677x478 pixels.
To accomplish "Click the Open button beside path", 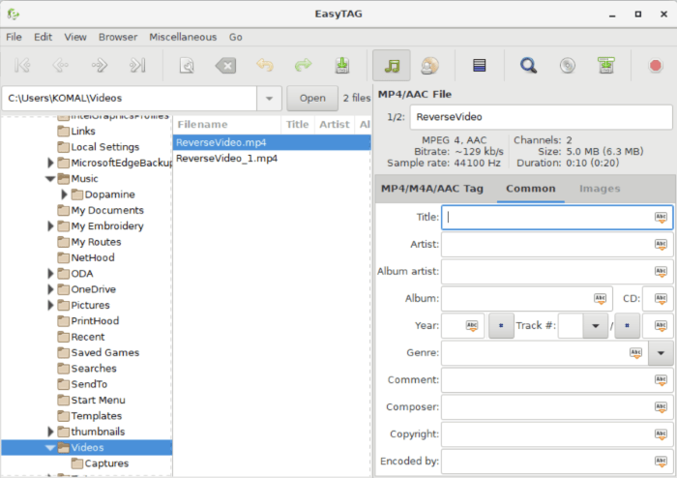I will 311,98.
